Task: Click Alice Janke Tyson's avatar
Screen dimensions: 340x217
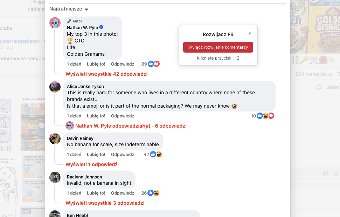Action: point(55,87)
